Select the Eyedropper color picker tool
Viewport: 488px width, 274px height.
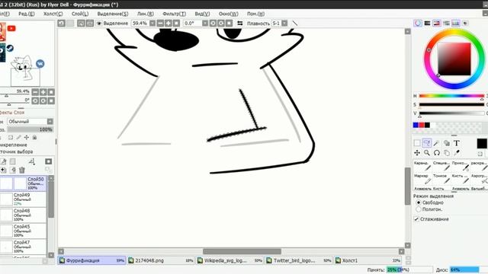457,153
